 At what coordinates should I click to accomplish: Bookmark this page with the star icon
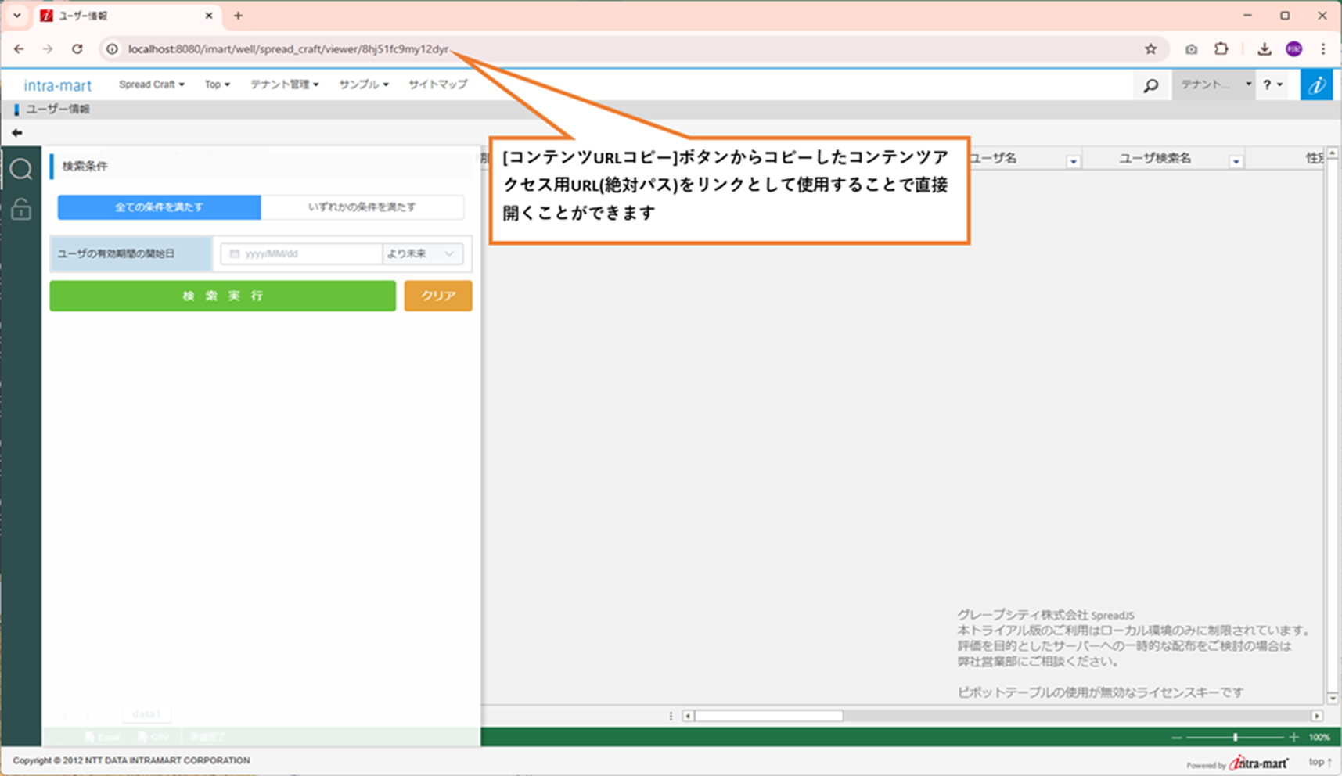click(1150, 49)
